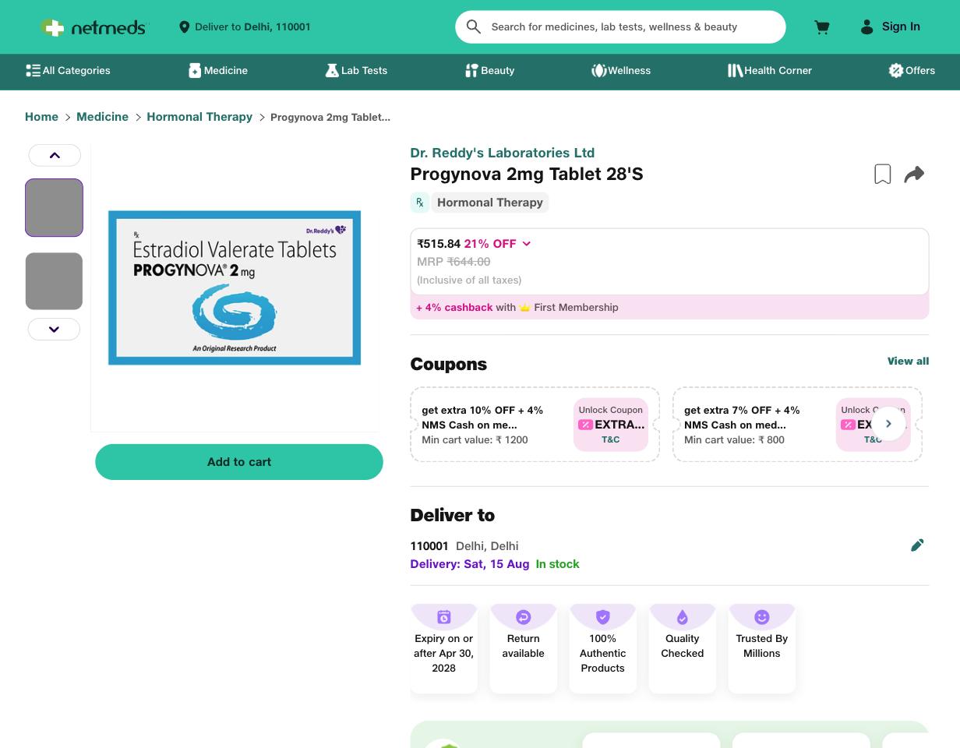Unlock the 10% OFF coupon
The image size is (960, 748).
click(x=611, y=425)
